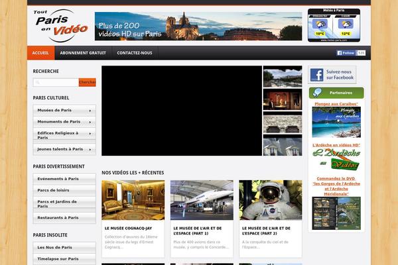Click the Plus de 200 vidéos HD banner
Viewport: 398px width, 265px height.
(198, 26)
